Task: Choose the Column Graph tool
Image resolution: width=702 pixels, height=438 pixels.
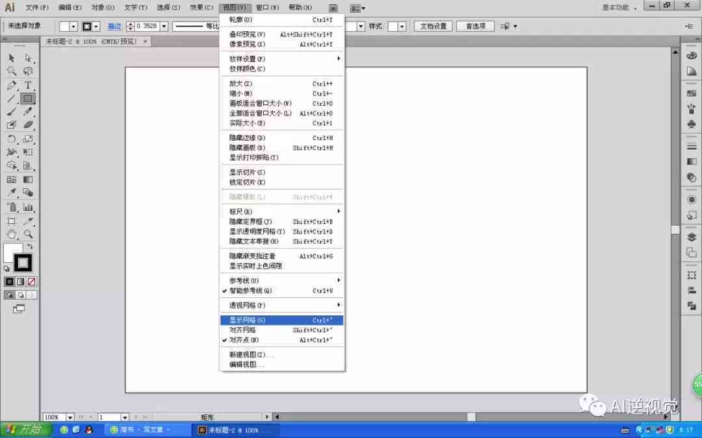Action: [28, 207]
